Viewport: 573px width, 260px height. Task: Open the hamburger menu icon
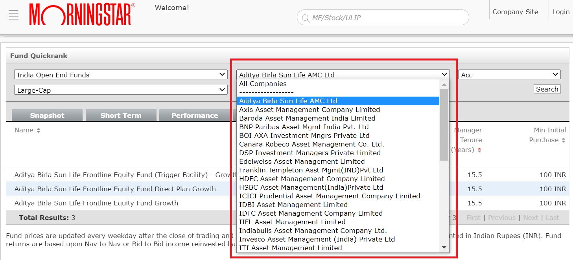point(14,15)
